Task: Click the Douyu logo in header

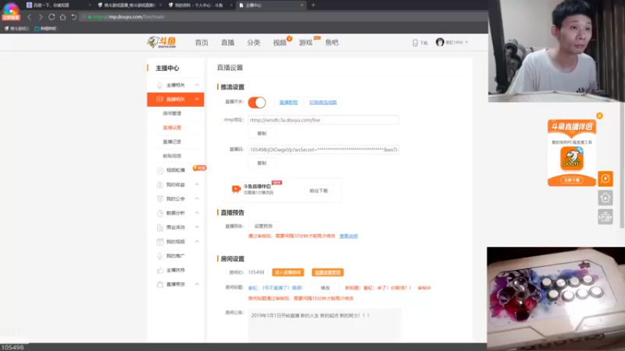Action: pos(162,42)
